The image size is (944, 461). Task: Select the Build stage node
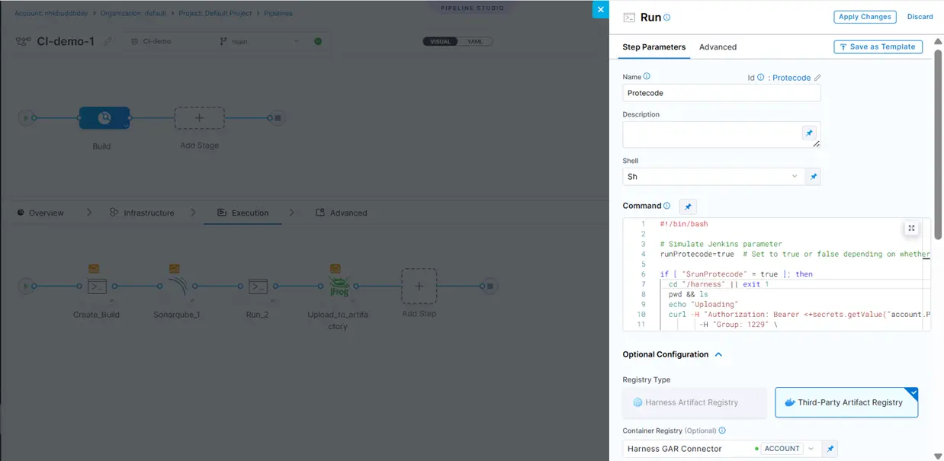click(x=104, y=118)
